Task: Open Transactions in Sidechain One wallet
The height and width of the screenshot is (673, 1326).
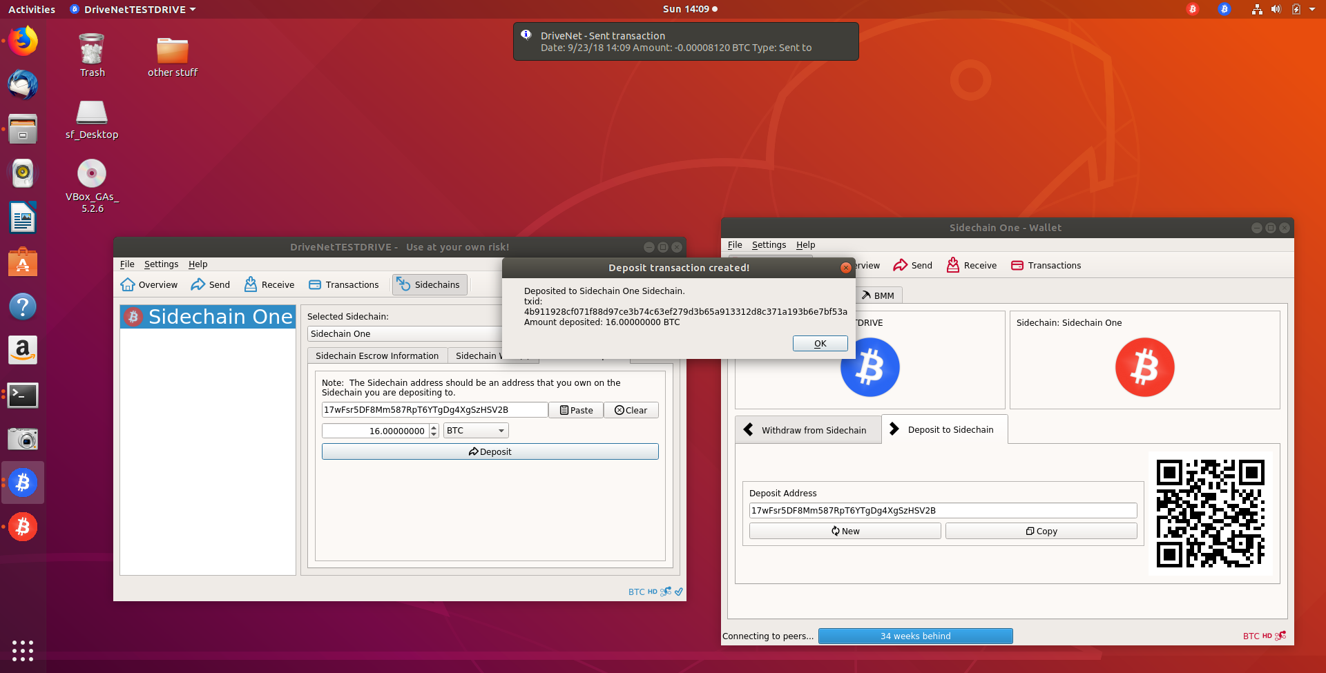Action: tap(1046, 265)
